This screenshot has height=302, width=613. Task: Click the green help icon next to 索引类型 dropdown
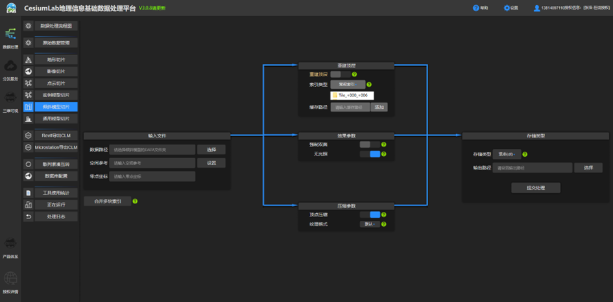(x=369, y=84)
